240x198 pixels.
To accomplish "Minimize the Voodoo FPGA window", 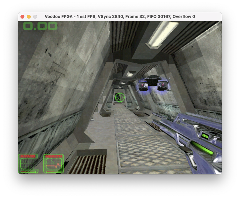I will click(x=29, y=17).
